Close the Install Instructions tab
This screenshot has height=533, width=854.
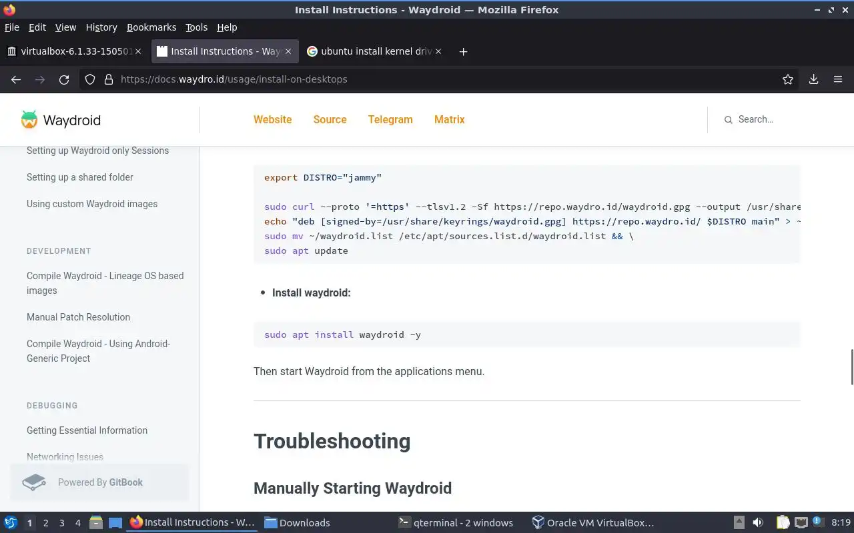[x=289, y=51]
